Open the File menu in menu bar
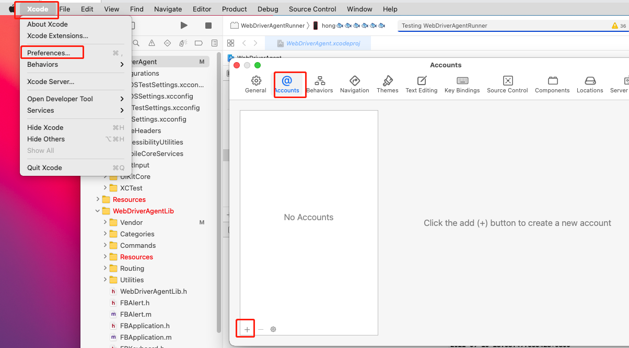This screenshot has width=629, height=348. 65,9
